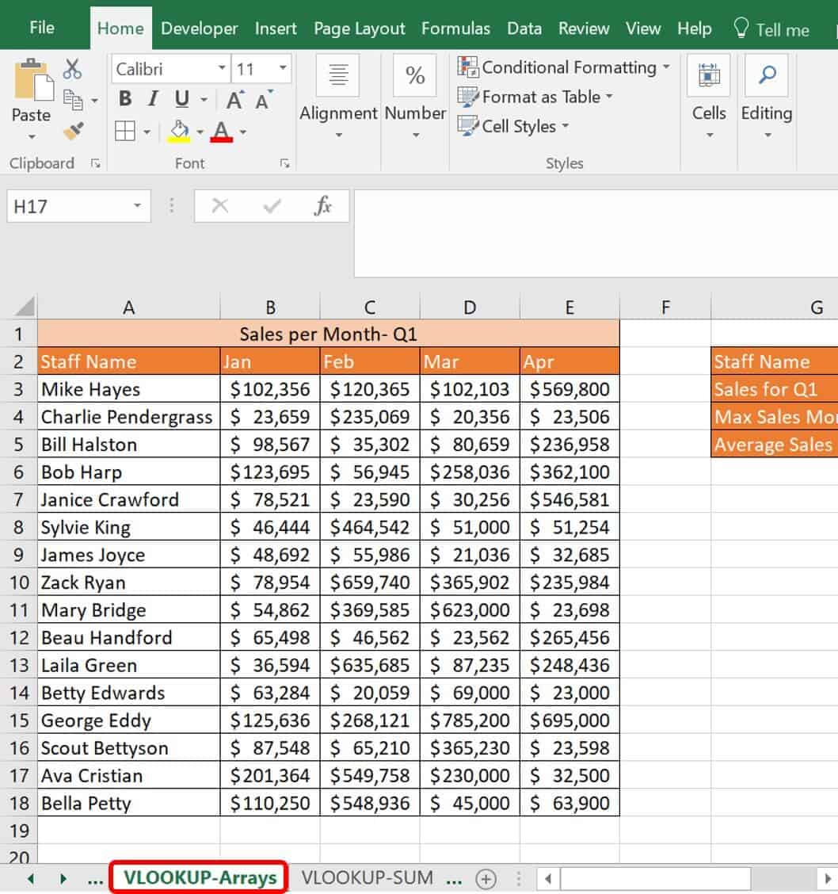Open the font name Calibri dropdown

point(222,69)
